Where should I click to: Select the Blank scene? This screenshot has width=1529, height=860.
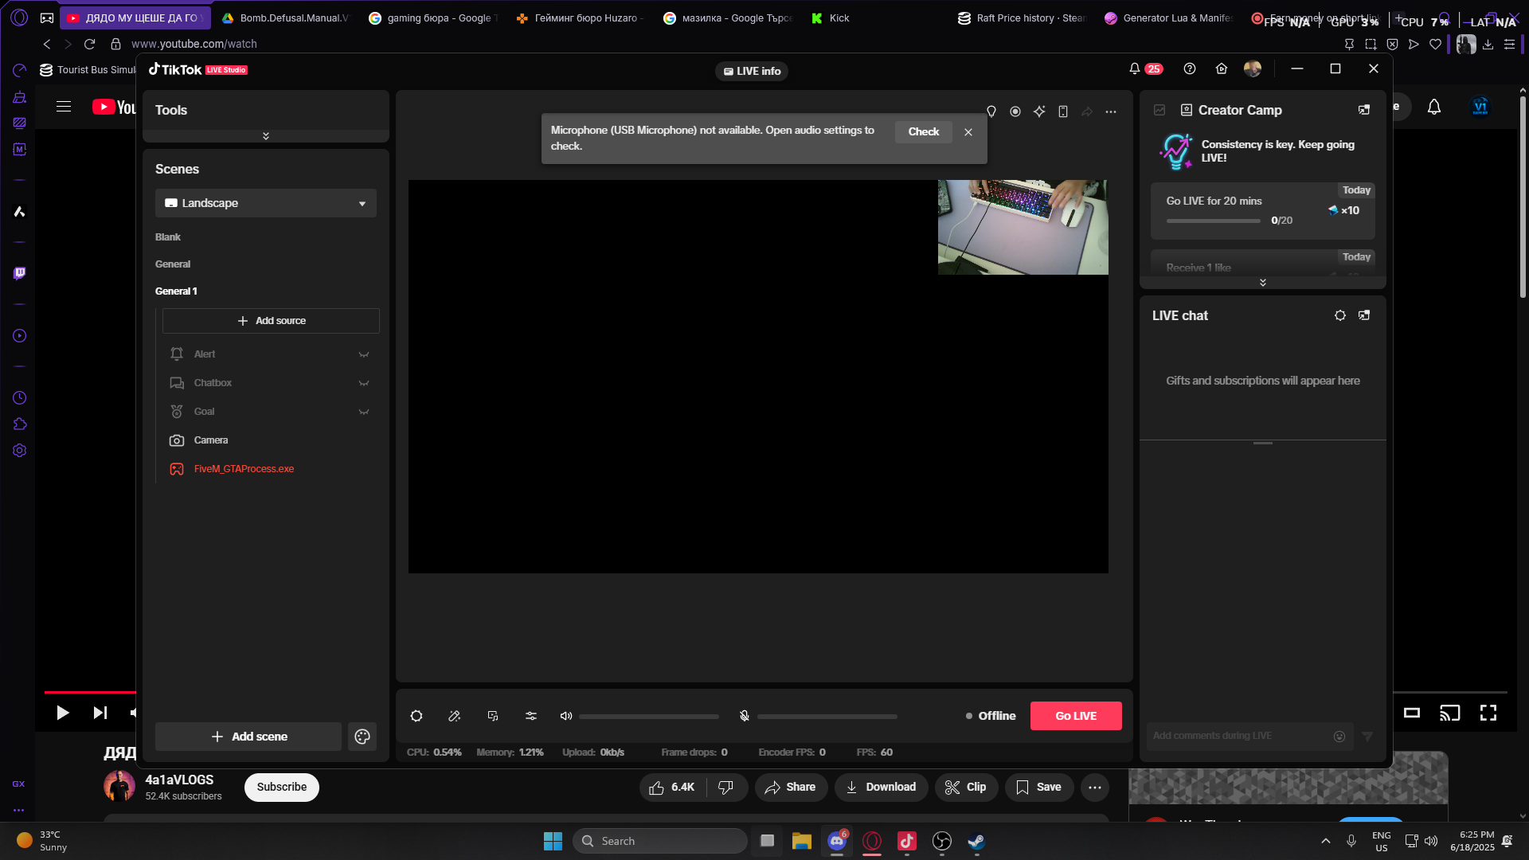[x=168, y=237]
